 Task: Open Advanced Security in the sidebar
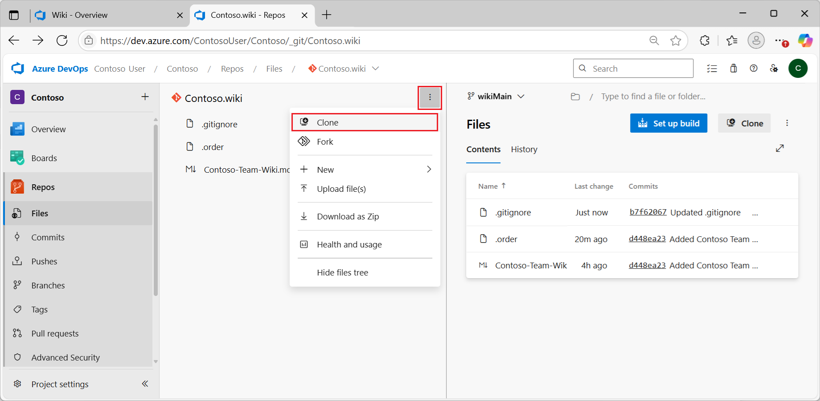click(65, 357)
